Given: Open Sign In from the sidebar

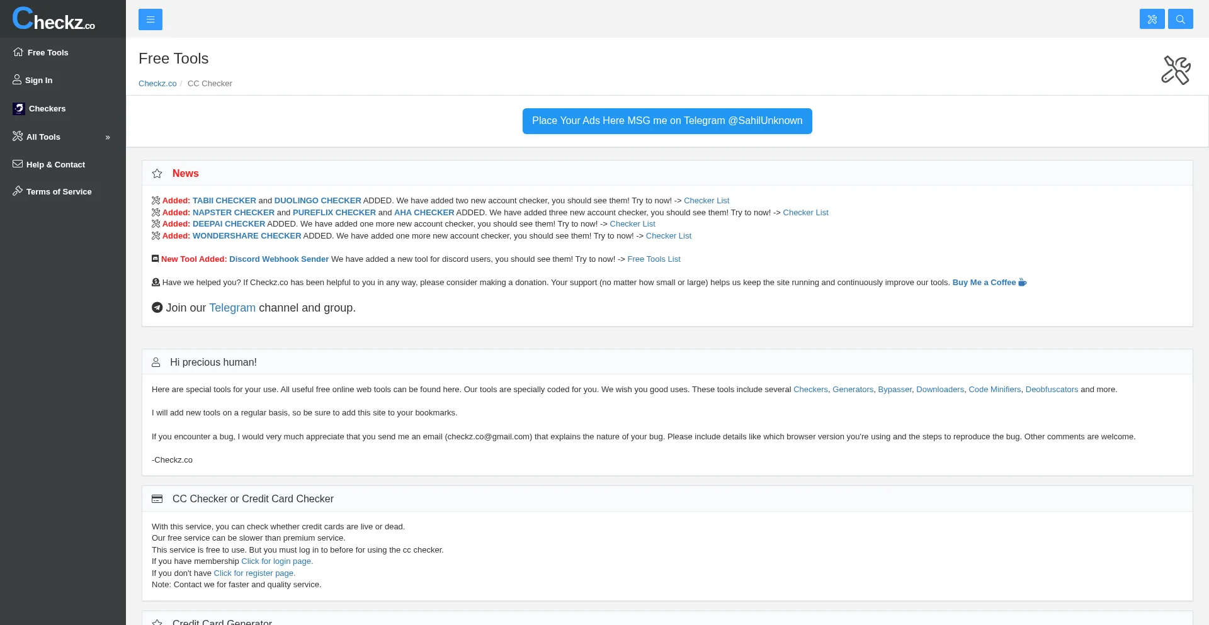Looking at the screenshot, I should pyautogui.click(x=38, y=81).
